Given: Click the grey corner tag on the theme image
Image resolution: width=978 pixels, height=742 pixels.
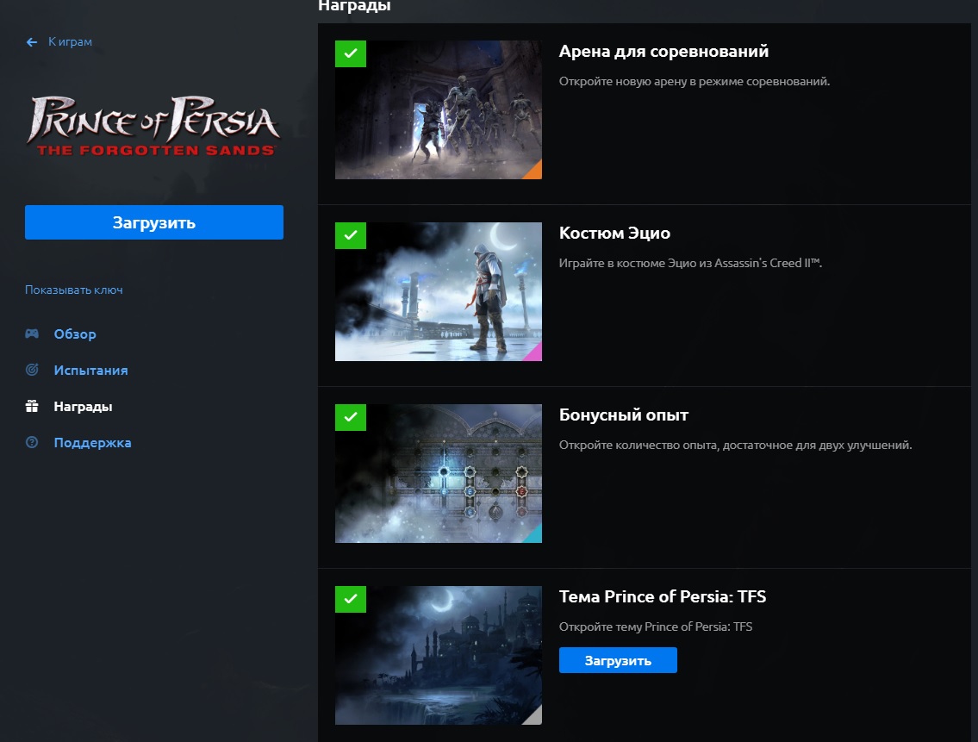Looking at the screenshot, I should [534, 716].
